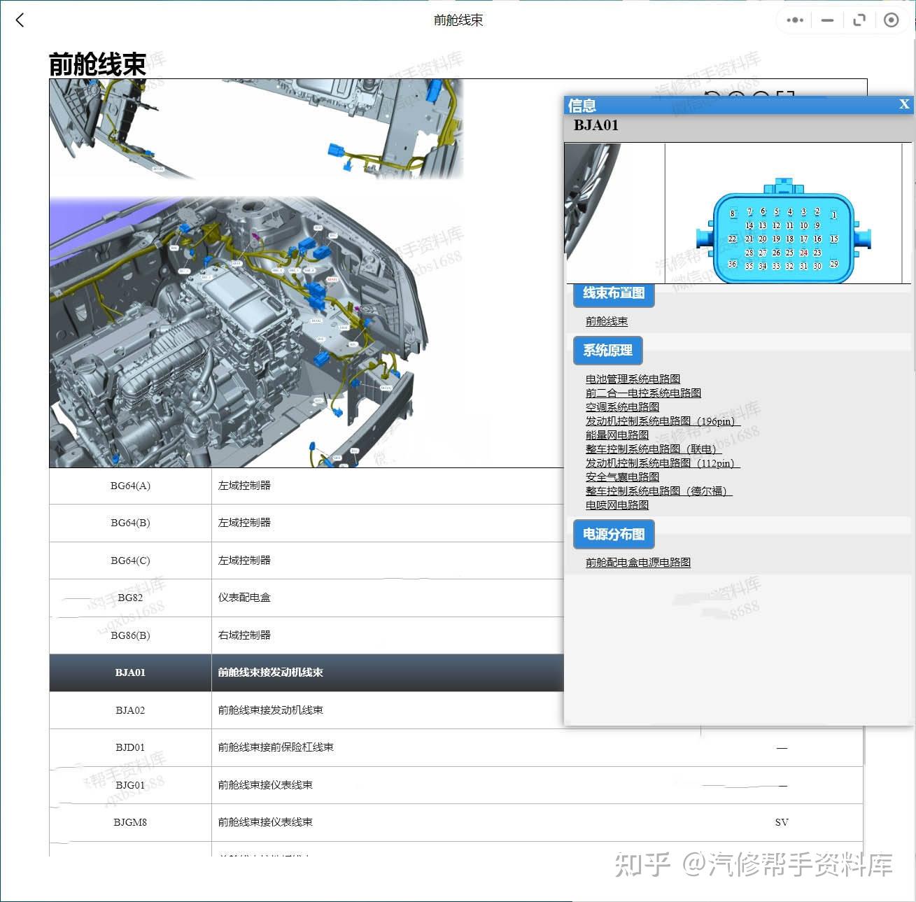Open 空调系统电路图 link

pos(621,407)
